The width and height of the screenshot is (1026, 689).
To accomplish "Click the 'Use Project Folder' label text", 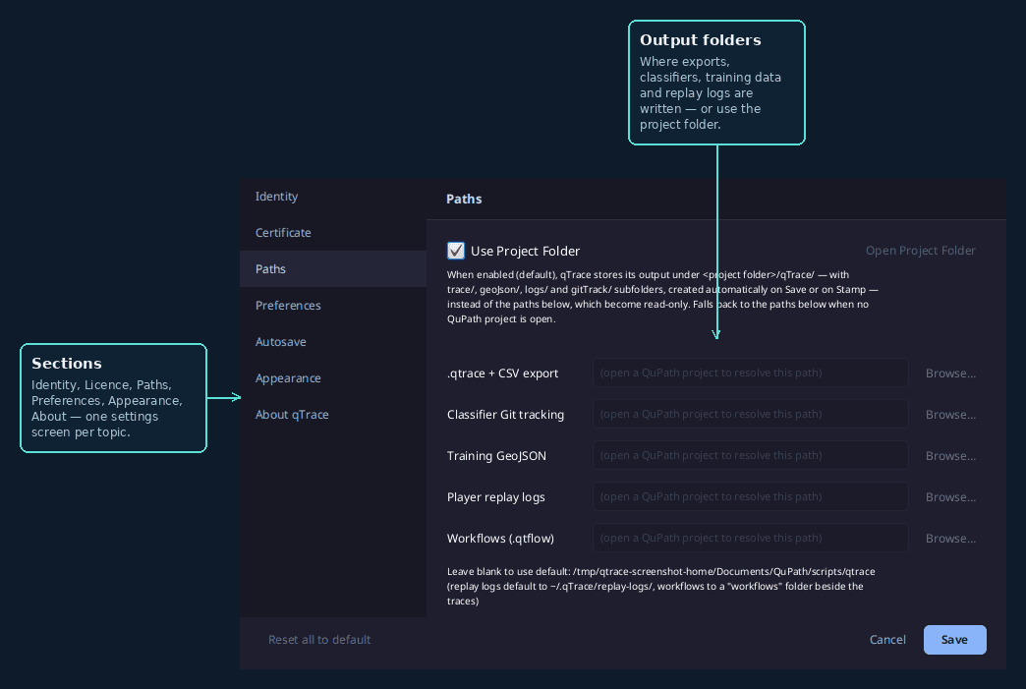I will pos(525,251).
